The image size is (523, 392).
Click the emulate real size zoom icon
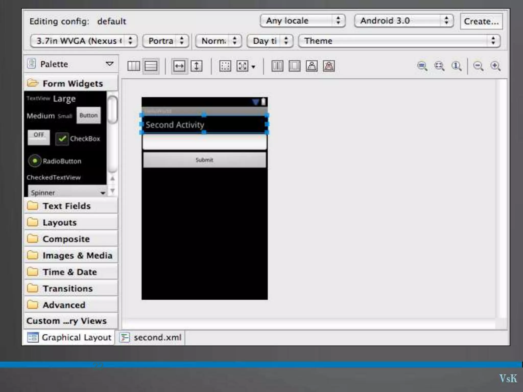422,66
